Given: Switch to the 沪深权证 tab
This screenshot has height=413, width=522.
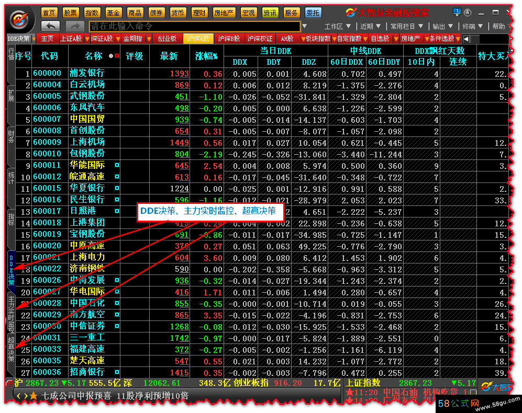Looking at the screenshot, I should (260, 39).
